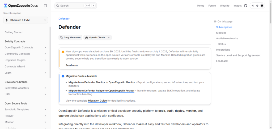Focus the Search input field
This screenshot has width=272, height=129.
(76, 6)
